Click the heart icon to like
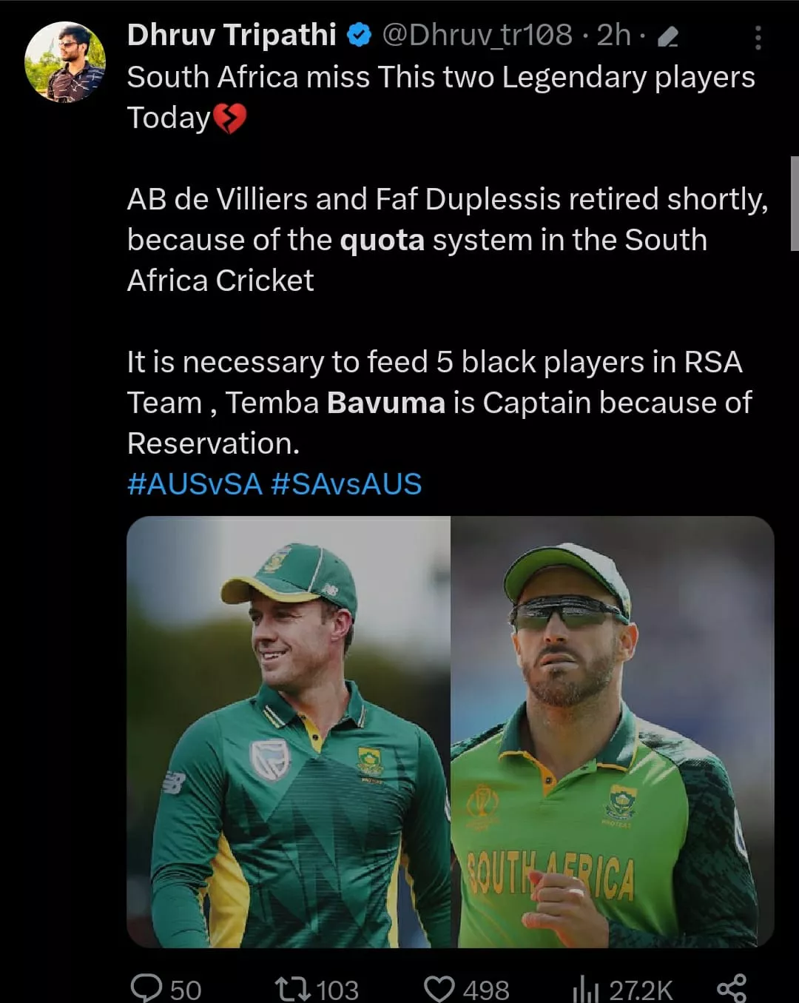The height and width of the screenshot is (1003, 799). [x=440, y=987]
